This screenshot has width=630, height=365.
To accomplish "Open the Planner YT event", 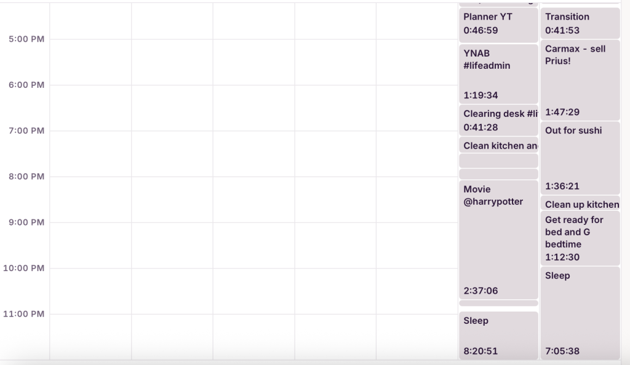I will [498, 24].
